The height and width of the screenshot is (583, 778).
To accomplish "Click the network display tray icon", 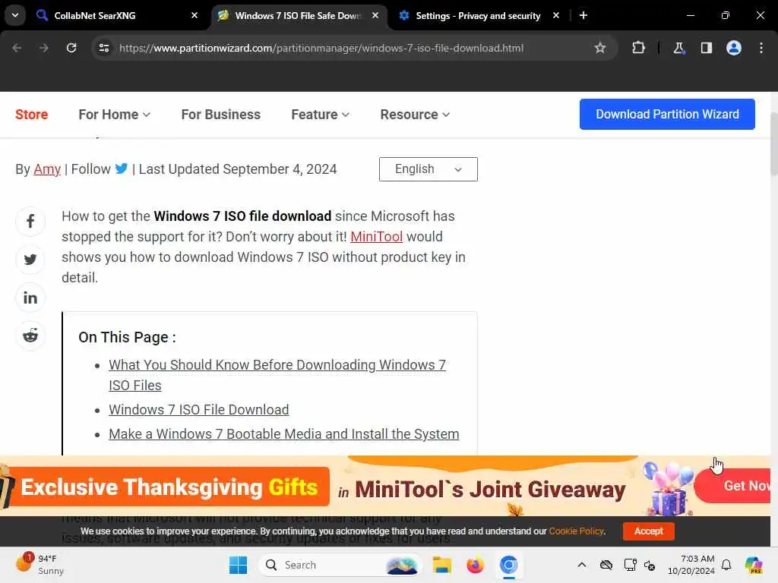I will tap(630, 565).
